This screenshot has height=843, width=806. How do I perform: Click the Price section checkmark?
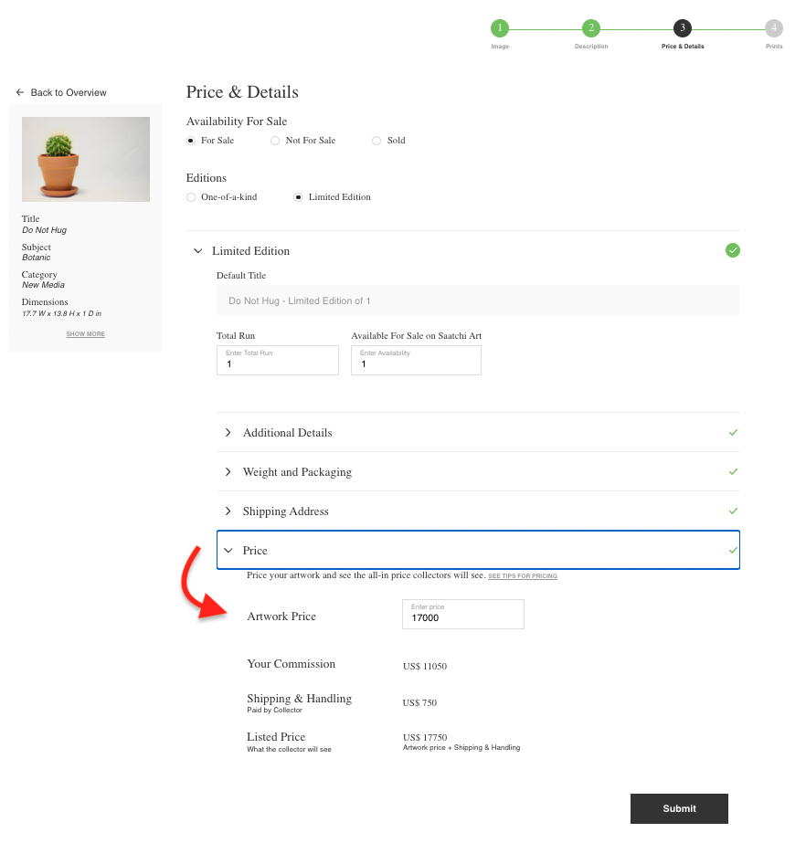point(733,550)
